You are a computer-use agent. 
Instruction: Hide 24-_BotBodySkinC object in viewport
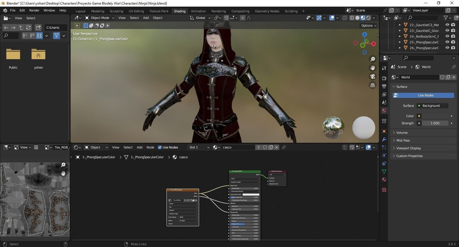click(447, 36)
